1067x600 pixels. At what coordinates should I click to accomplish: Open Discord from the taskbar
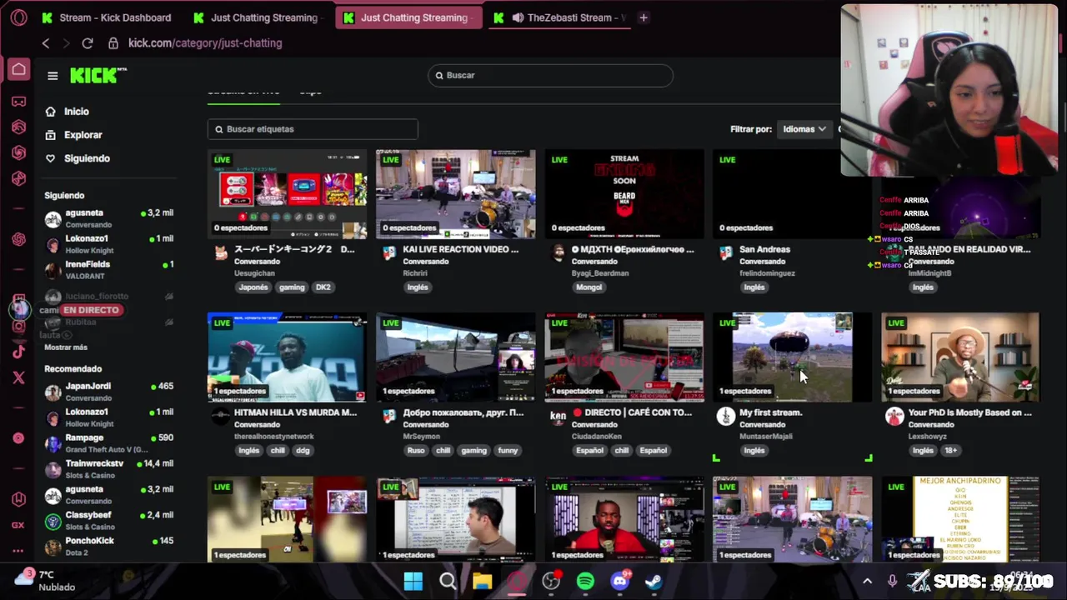point(620,581)
